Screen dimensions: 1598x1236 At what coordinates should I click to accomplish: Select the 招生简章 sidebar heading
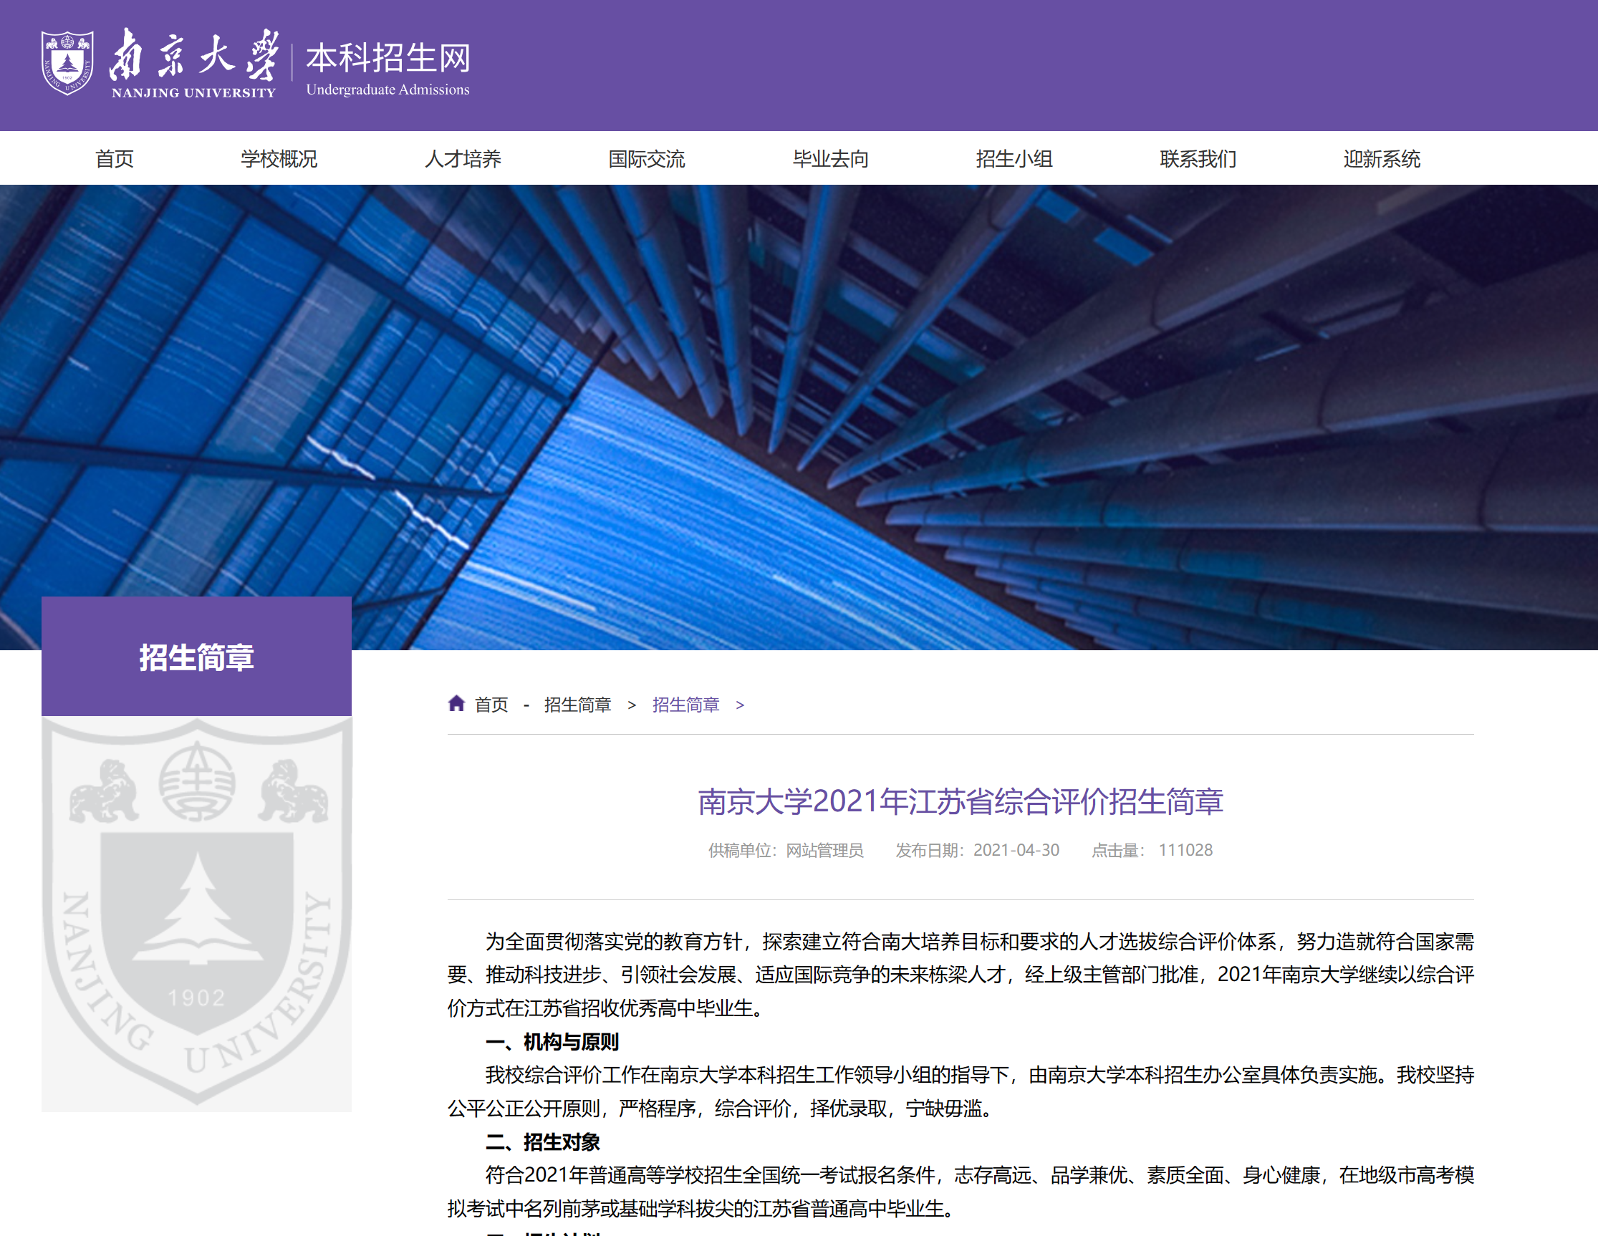tap(196, 657)
